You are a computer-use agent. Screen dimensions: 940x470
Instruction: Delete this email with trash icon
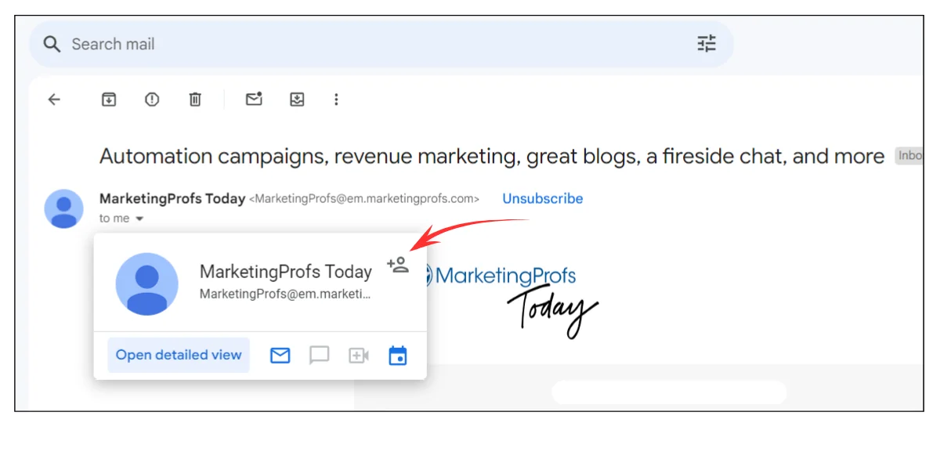coord(195,99)
